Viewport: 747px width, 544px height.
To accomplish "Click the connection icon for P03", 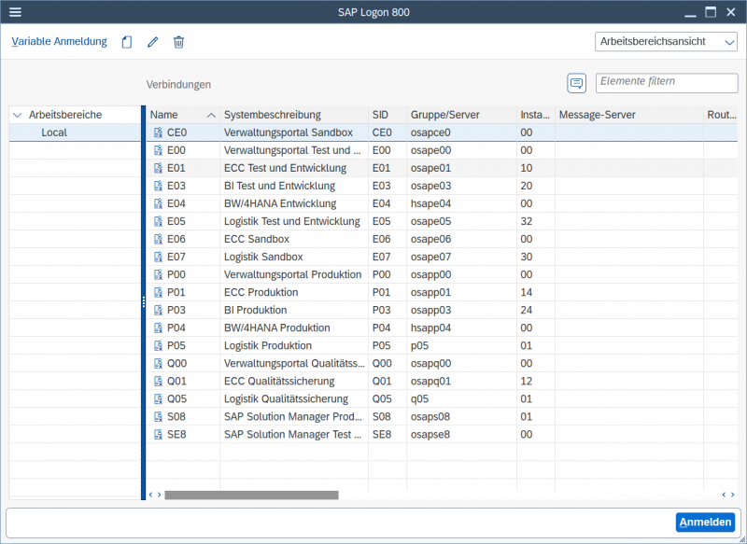I will [158, 311].
